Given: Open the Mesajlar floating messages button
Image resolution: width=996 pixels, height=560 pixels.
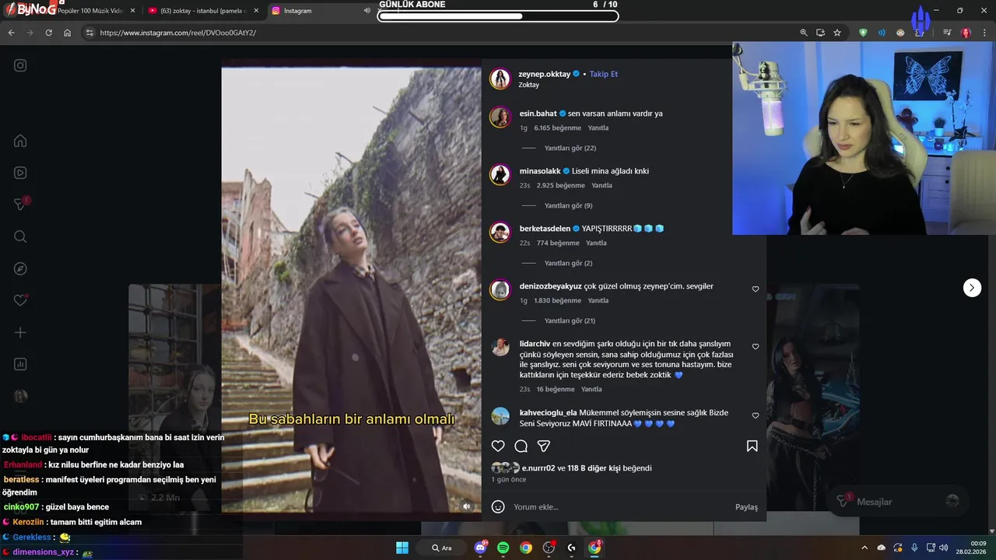Looking at the screenshot, I should (x=896, y=502).
